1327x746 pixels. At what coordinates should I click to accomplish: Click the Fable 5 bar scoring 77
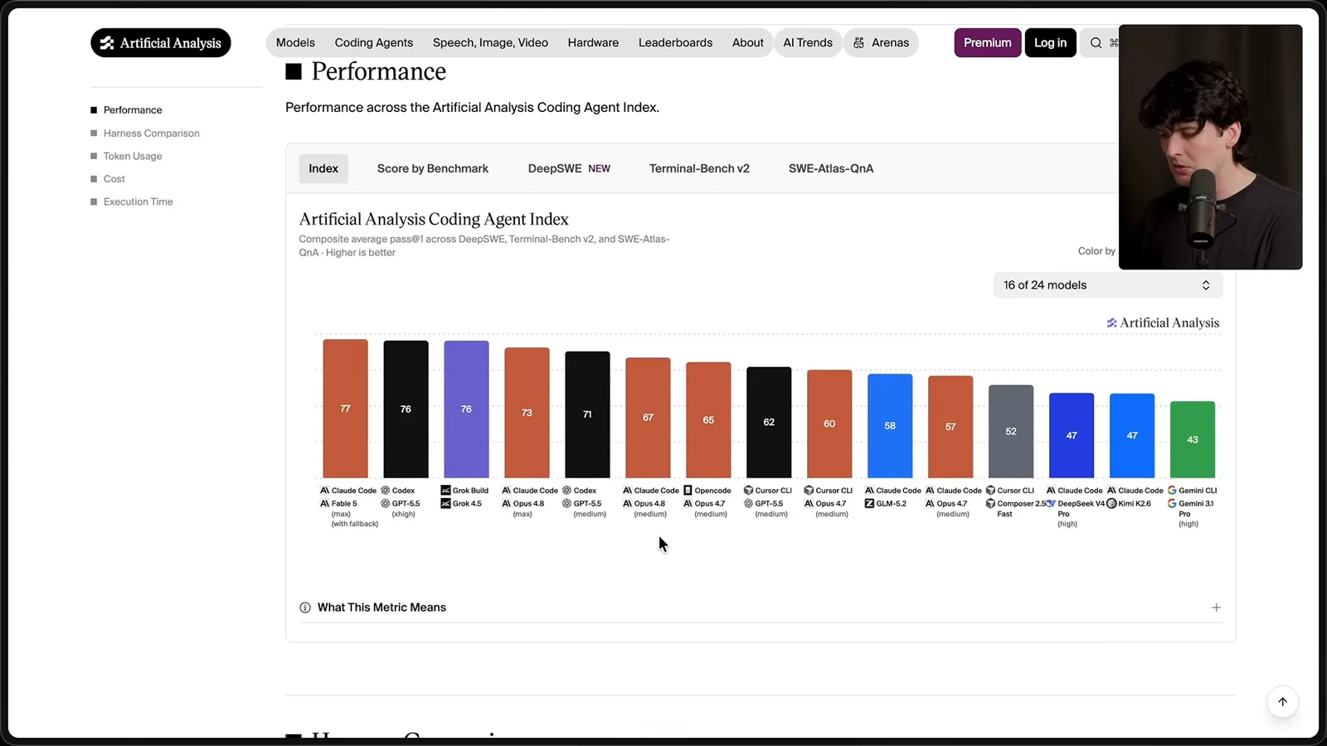[345, 409]
